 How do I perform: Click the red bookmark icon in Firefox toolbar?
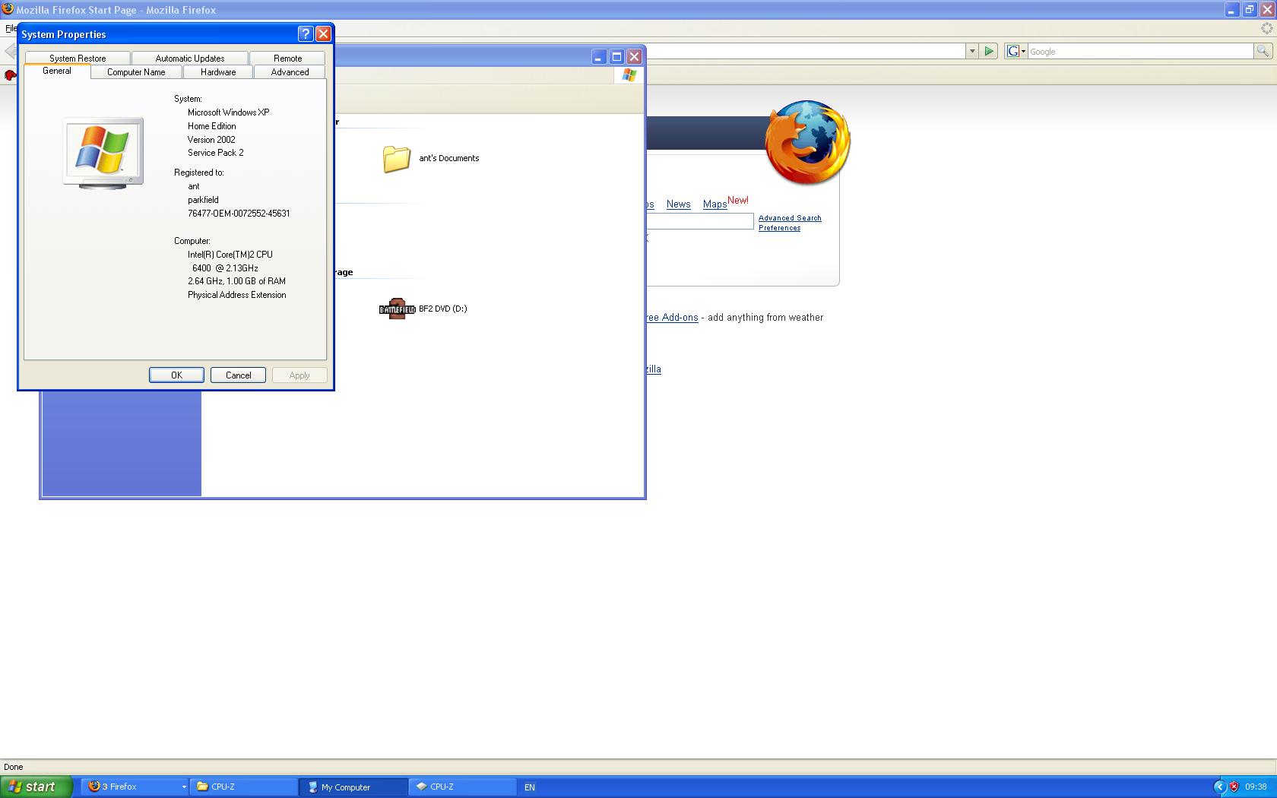click(x=10, y=74)
